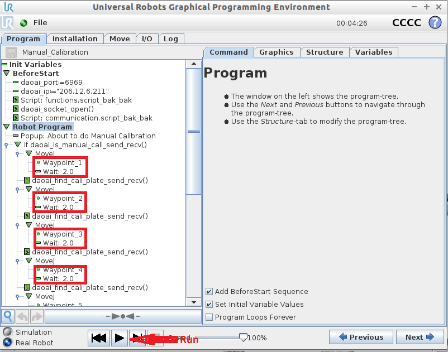The image size is (448, 352).
Task: Switch to the Move tab
Action: click(120, 39)
